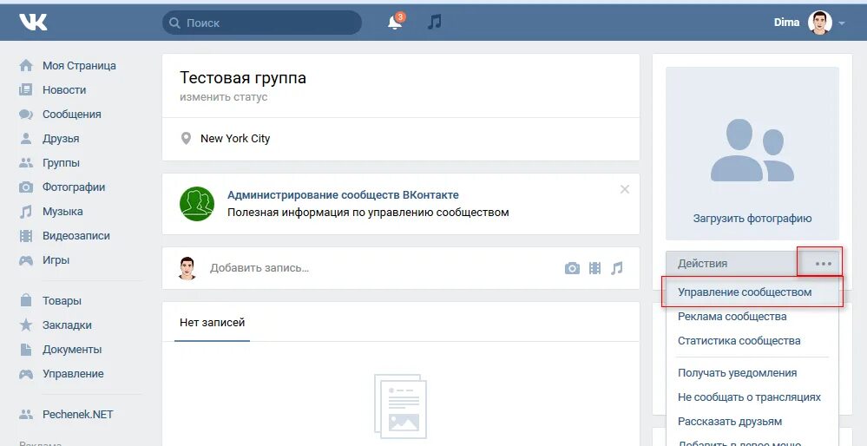
Task: Click the Тестовая группа title
Action: [243, 77]
